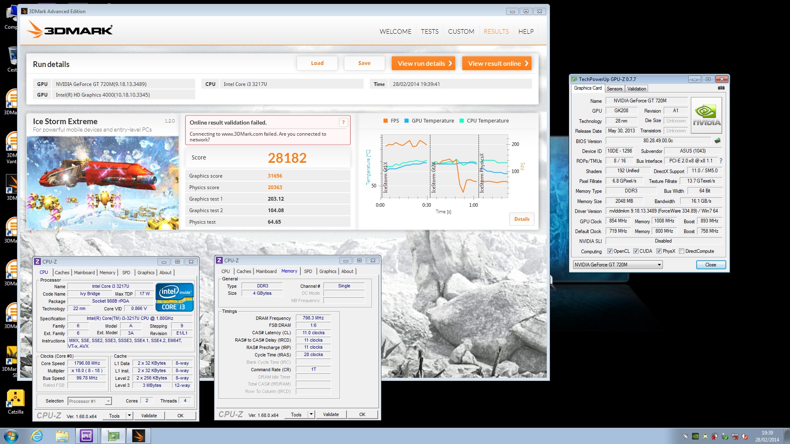Viewport: 790px width, 444px height.
Task: Expand the Tools dropdown arrow in Memory CPU-Z window
Action: (311, 414)
